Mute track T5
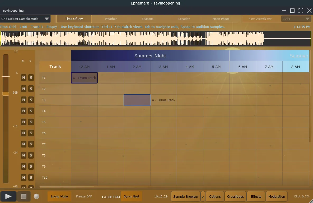 click(24, 122)
